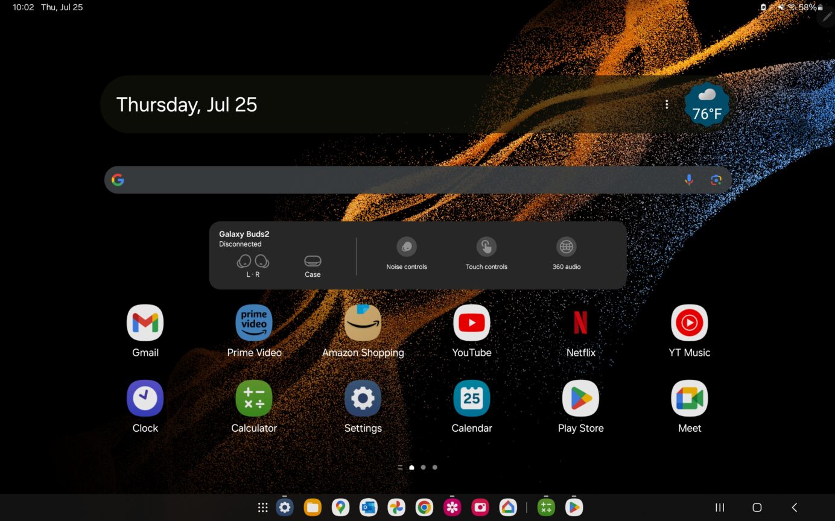Check earbuds battery via L · R indicator
The height and width of the screenshot is (521, 835).
pyautogui.click(x=253, y=265)
